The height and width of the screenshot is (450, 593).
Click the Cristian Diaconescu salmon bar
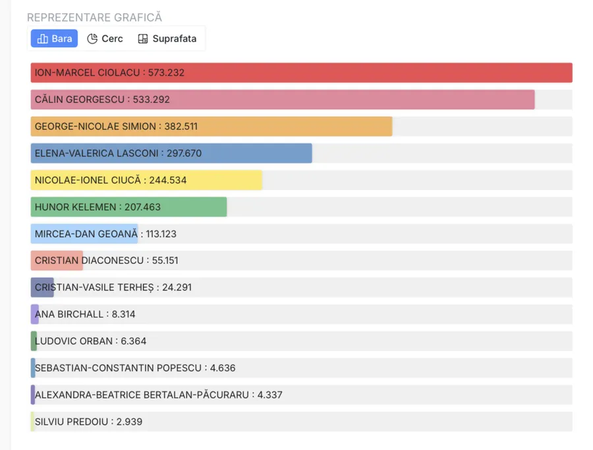(x=57, y=261)
